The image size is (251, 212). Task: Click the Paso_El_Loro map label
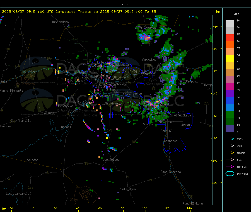tap(193, 204)
